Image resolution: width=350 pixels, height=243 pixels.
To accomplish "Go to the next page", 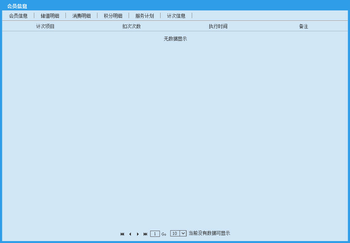I will pyautogui.click(x=138, y=234).
